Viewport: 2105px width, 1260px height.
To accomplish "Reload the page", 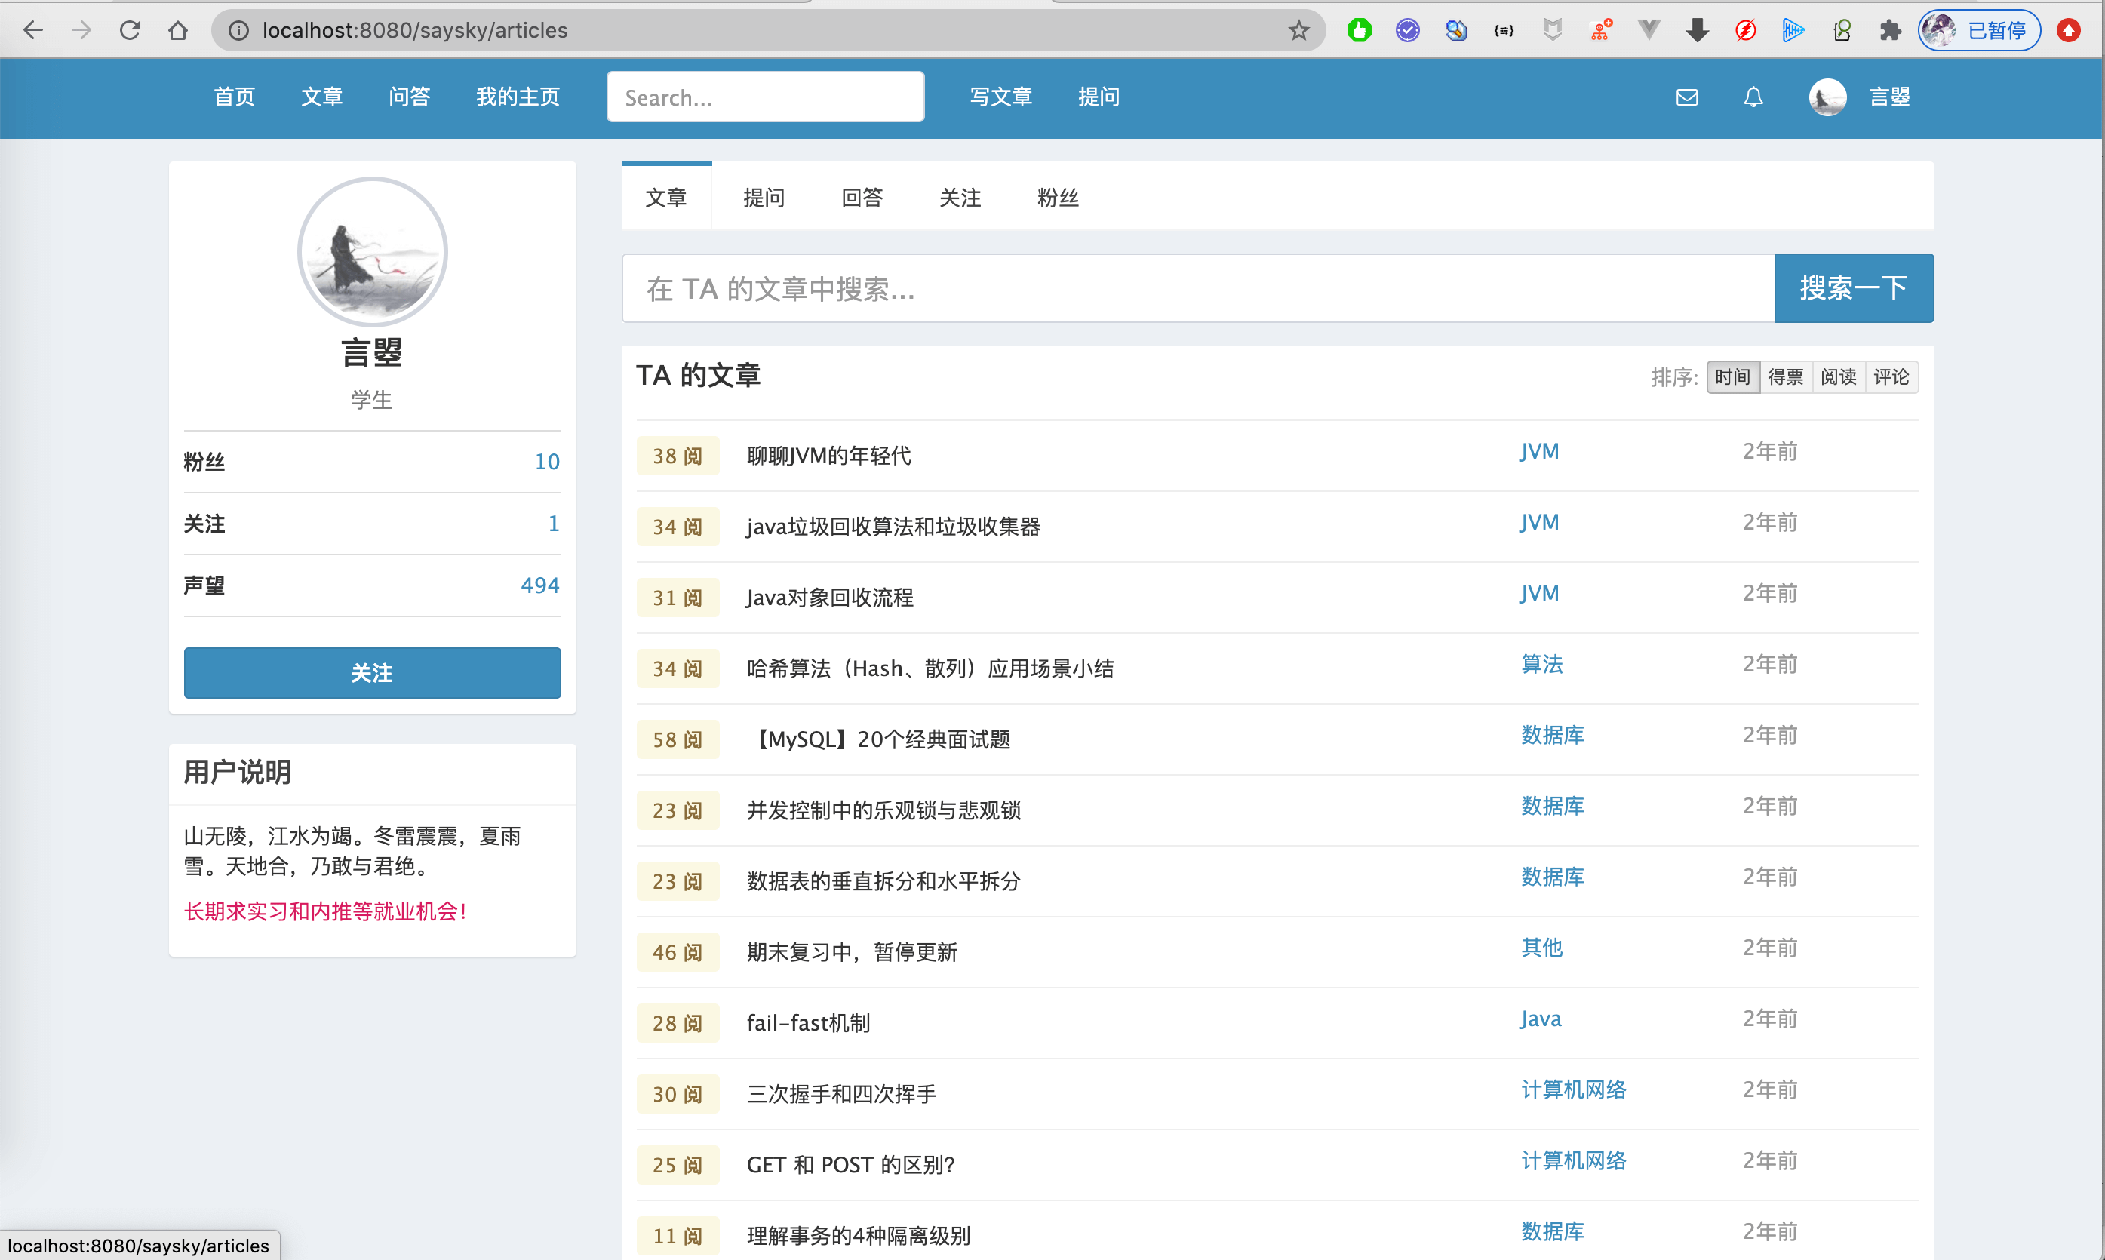I will [130, 31].
